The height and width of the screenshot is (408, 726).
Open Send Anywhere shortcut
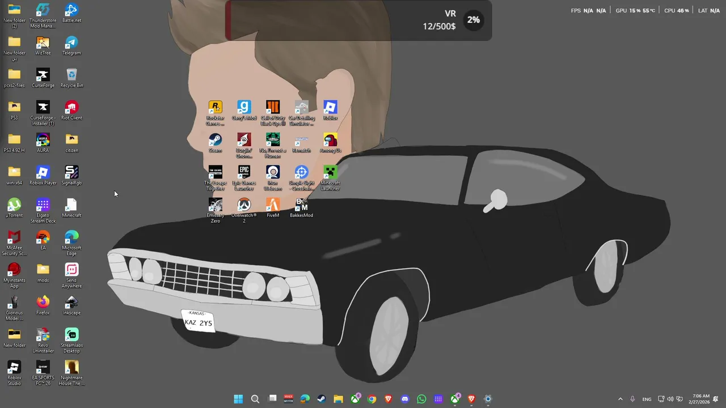coord(71,275)
